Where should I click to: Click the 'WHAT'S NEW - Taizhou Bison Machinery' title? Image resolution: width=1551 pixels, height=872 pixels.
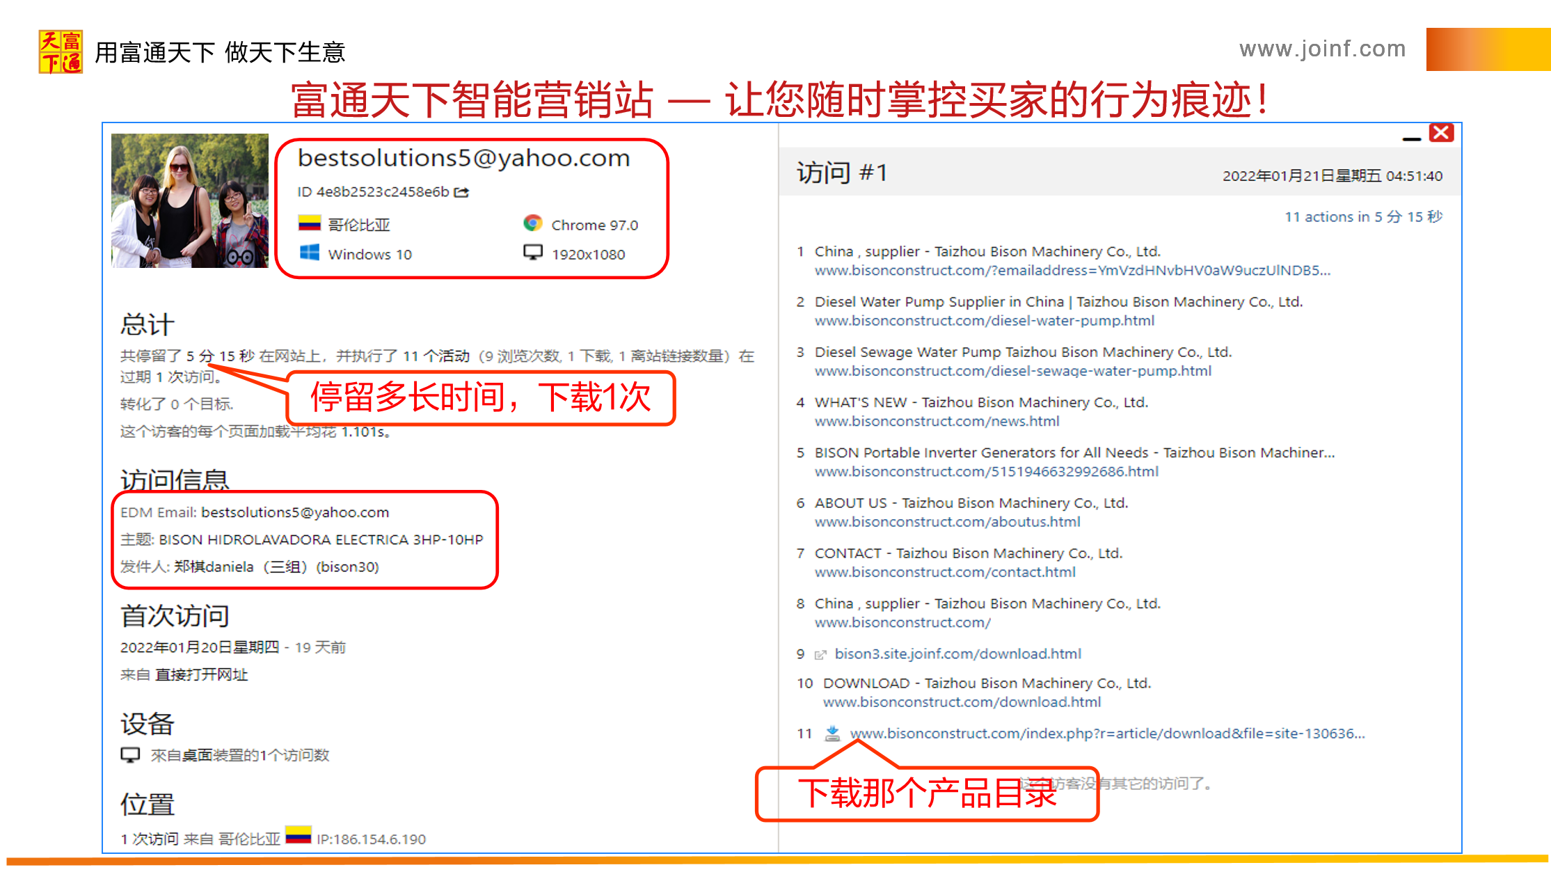[981, 402]
